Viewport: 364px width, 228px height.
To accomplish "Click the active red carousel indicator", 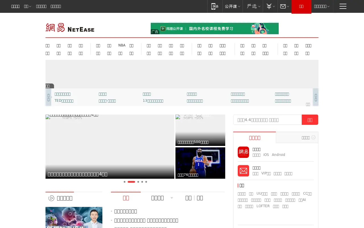I will point(131,182).
